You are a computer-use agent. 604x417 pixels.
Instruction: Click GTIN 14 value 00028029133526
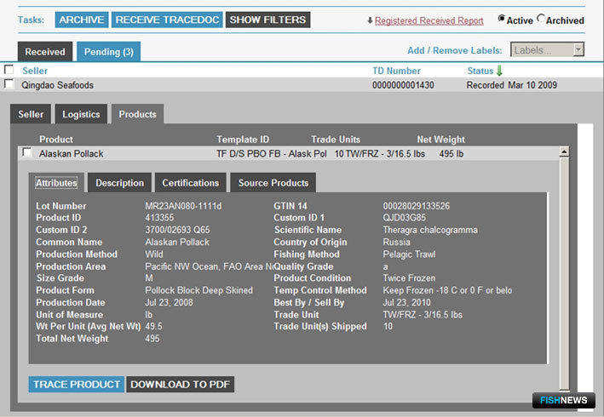point(416,206)
